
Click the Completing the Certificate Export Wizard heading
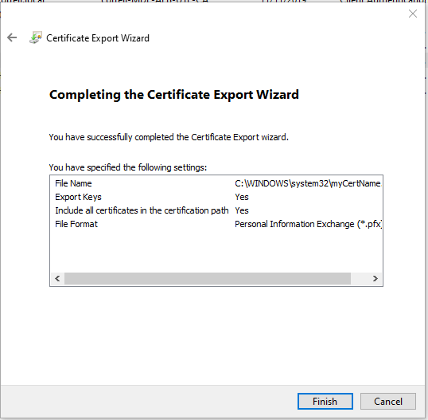174,95
